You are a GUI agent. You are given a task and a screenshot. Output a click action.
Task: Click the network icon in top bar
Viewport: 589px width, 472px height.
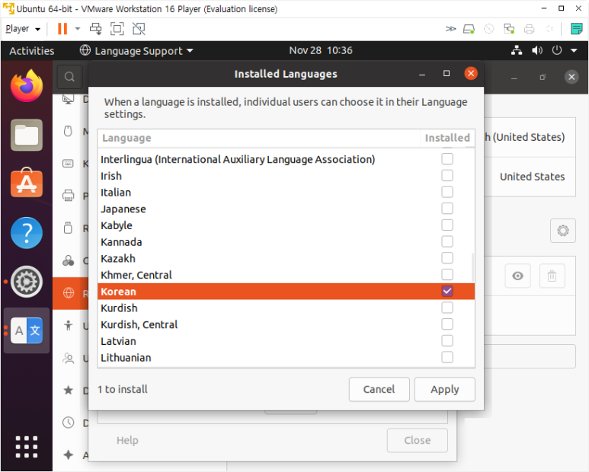(x=517, y=50)
